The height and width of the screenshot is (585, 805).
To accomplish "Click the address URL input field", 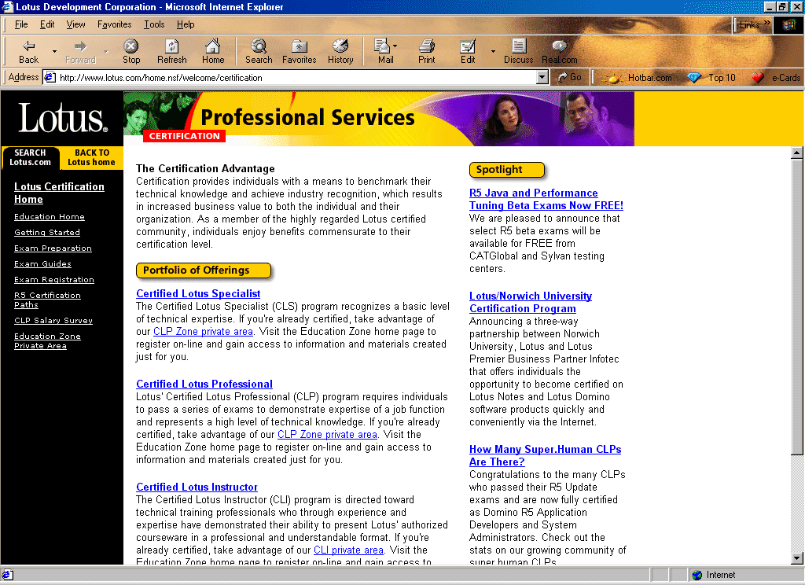I will point(296,78).
